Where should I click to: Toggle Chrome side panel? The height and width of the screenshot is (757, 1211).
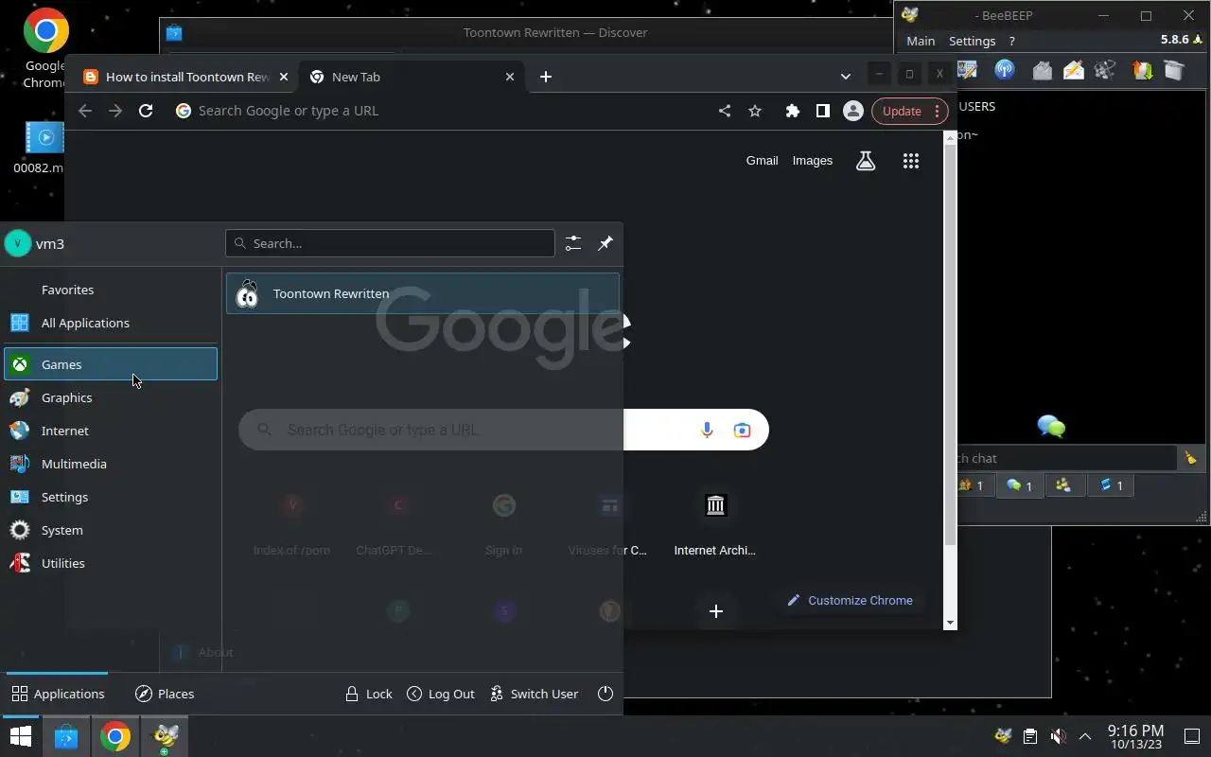coord(823,111)
